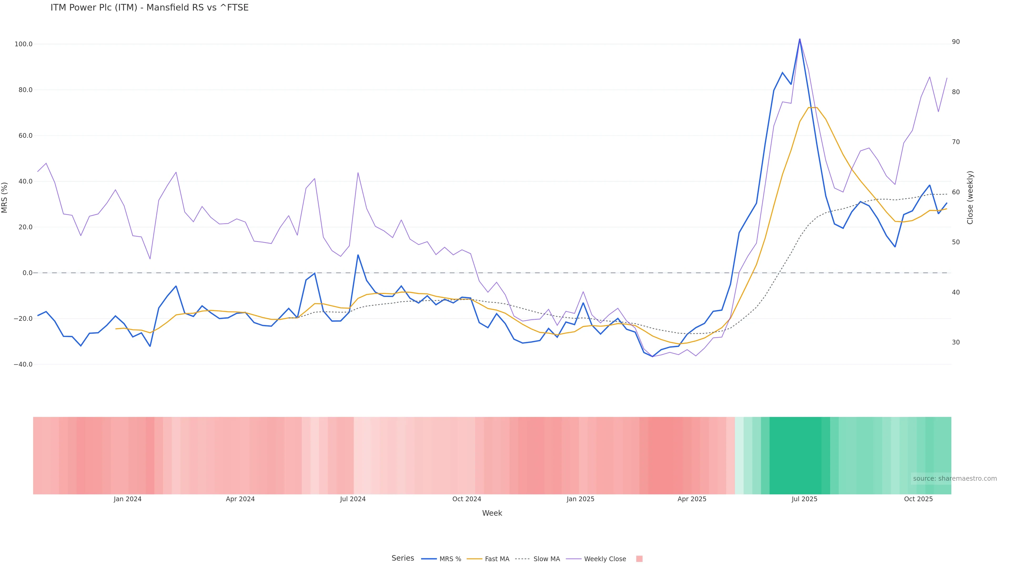The image size is (1010, 568).
Task: Click the 100.0 left axis tick label
Action: pyautogui.click(x=23, y=44)
